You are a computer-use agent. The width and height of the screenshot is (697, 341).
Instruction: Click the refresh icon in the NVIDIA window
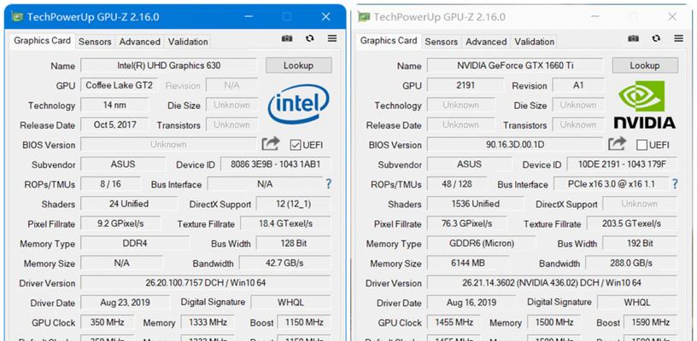(x=656, y=39)
